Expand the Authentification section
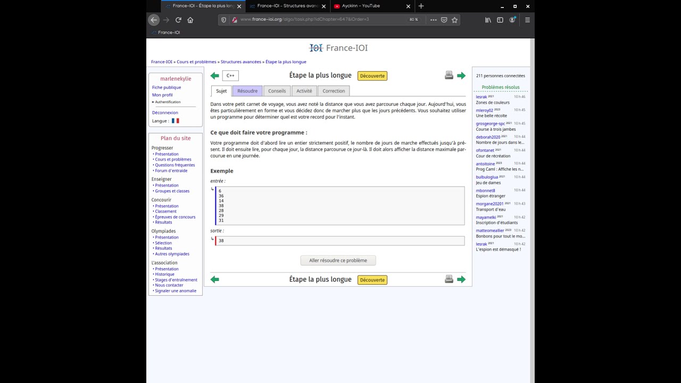 [167, 102]
